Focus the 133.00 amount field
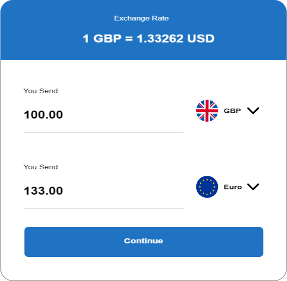This screenshot has width=287, height=281. point(103,191)
